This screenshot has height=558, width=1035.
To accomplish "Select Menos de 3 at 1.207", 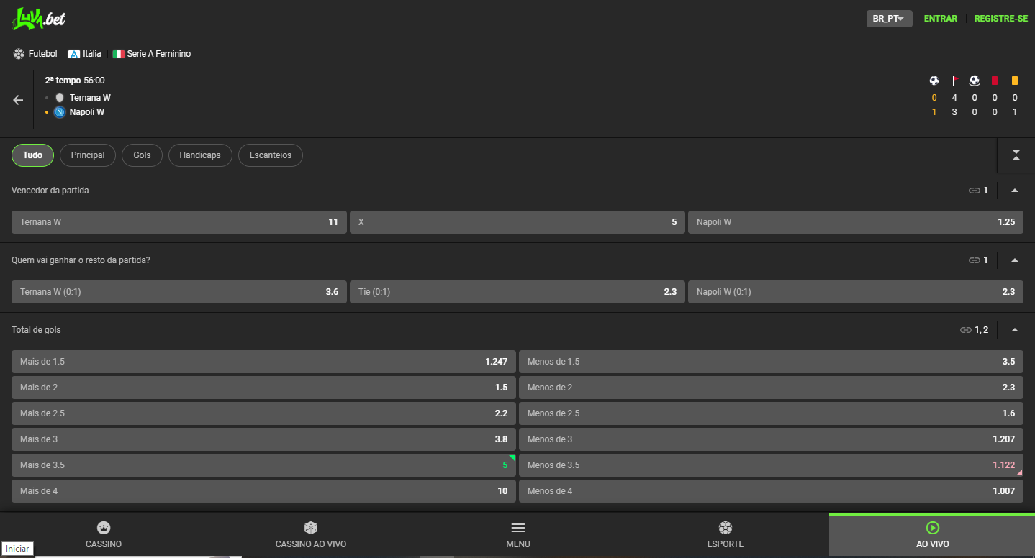I will pyautogui.click(x=771, y=439).
